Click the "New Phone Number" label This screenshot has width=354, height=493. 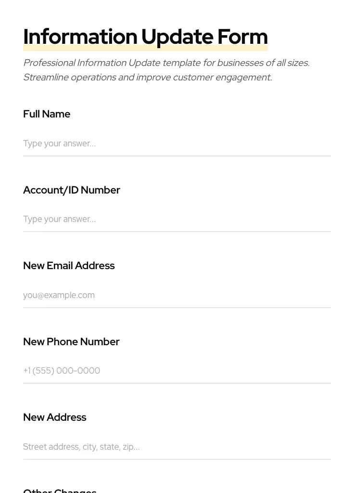tap(71, 342)
